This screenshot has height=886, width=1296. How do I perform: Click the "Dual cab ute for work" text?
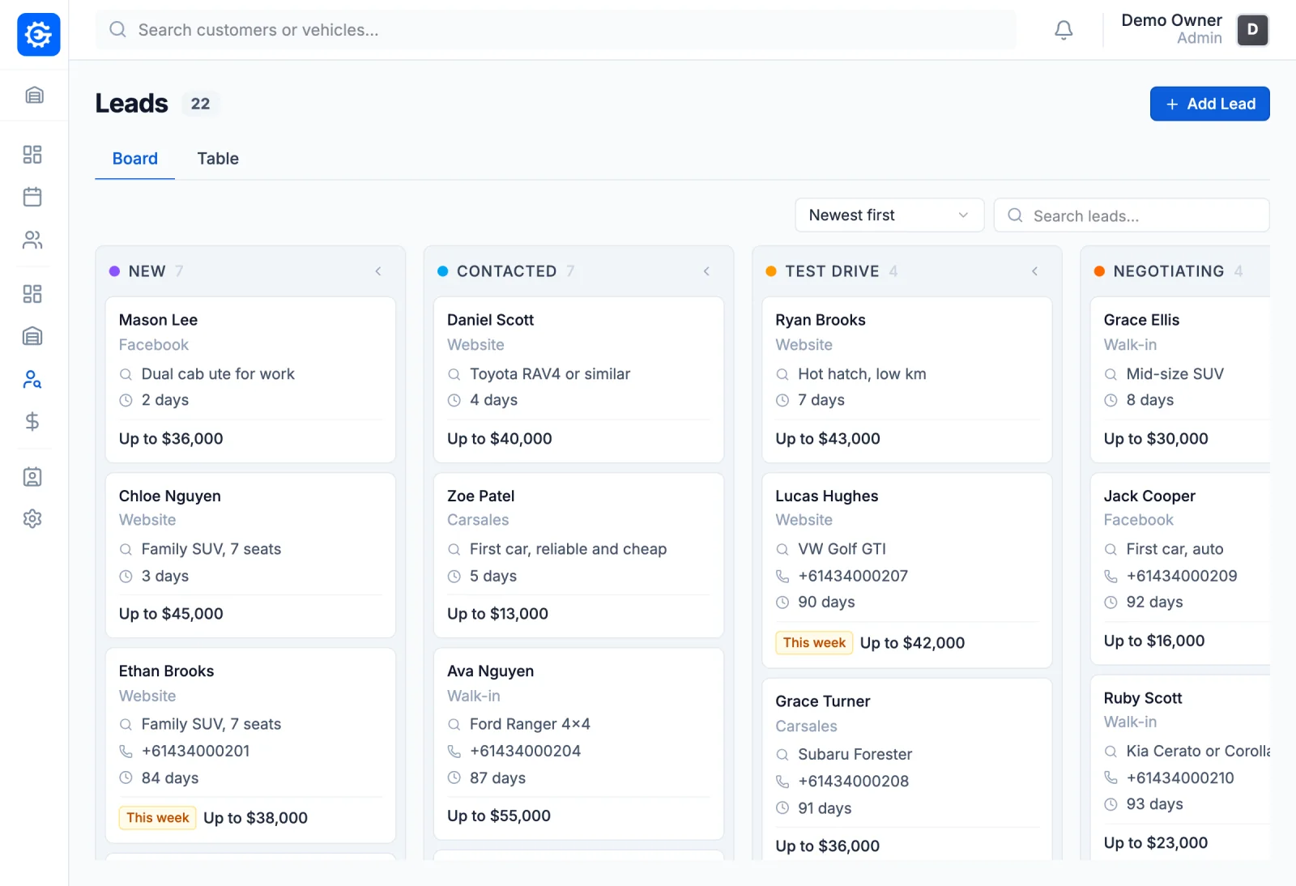click(218, 374)
